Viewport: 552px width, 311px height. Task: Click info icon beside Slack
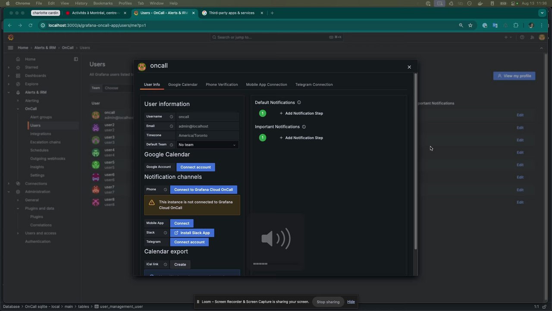[x=165, y=233]
